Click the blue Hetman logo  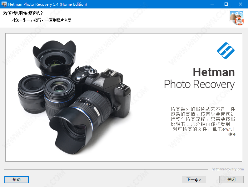226,50
